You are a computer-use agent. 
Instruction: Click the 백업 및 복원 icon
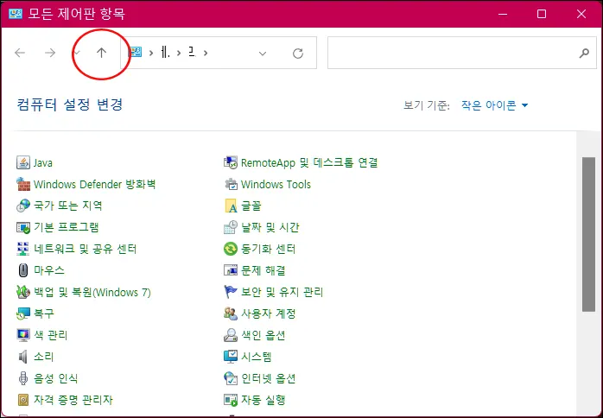tap(23, 292)
